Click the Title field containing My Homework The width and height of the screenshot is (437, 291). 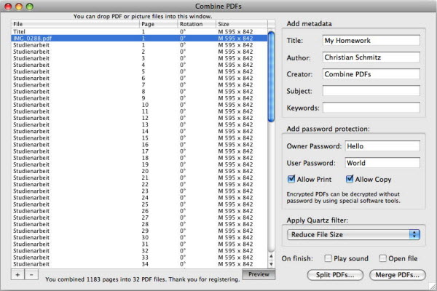click(371, 41)
